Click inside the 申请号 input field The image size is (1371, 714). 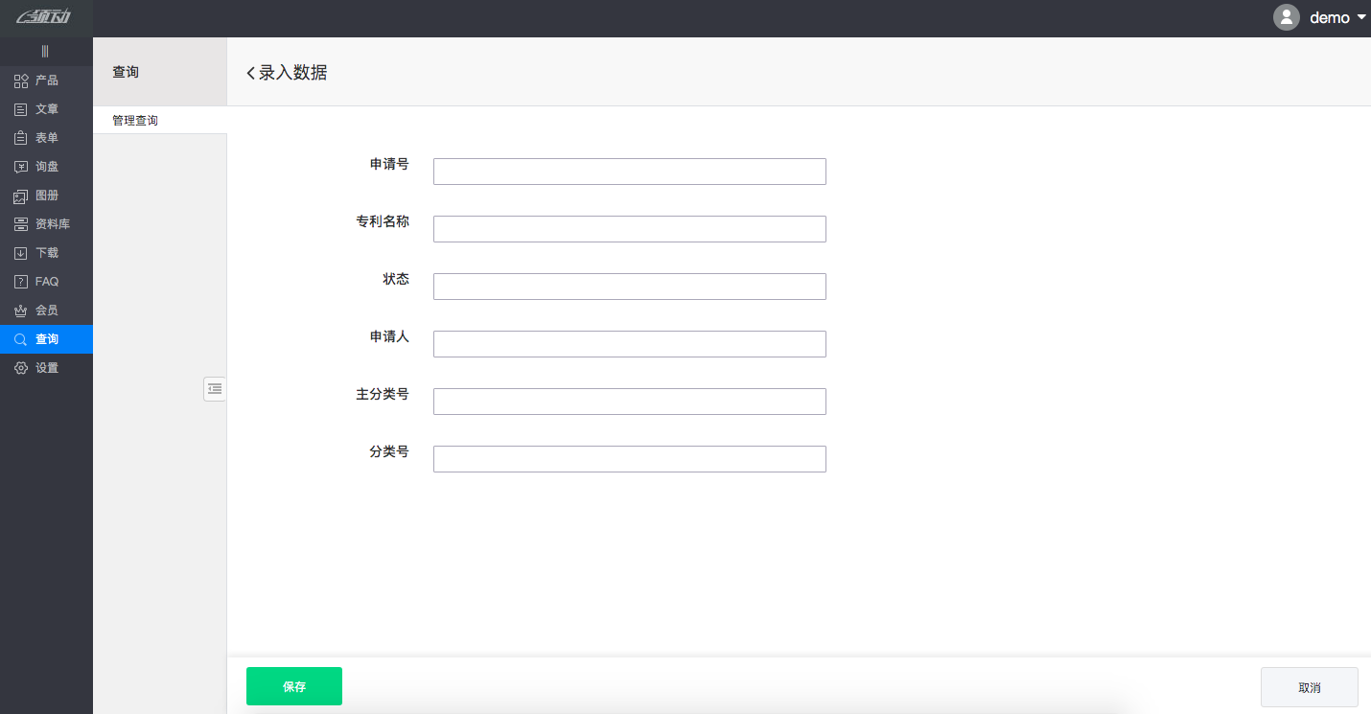(629, 172)
